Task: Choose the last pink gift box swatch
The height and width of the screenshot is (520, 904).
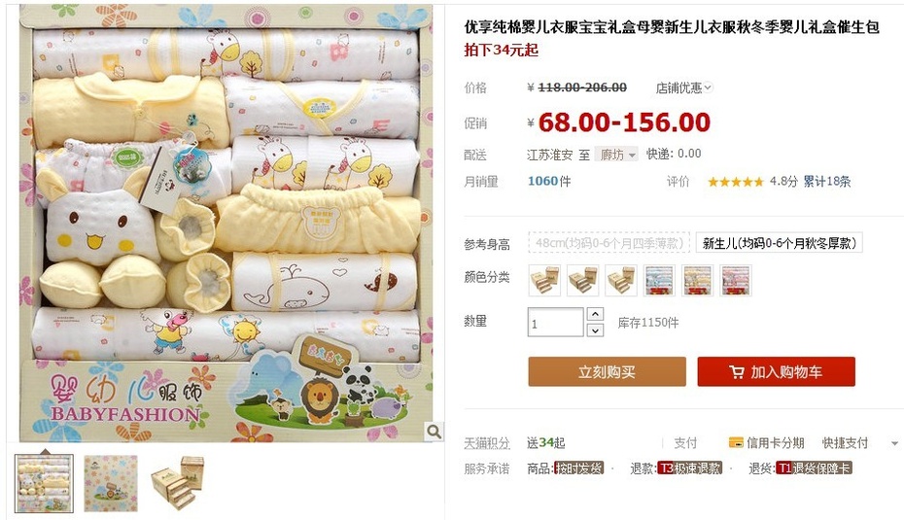Action: tap(736, 281)
